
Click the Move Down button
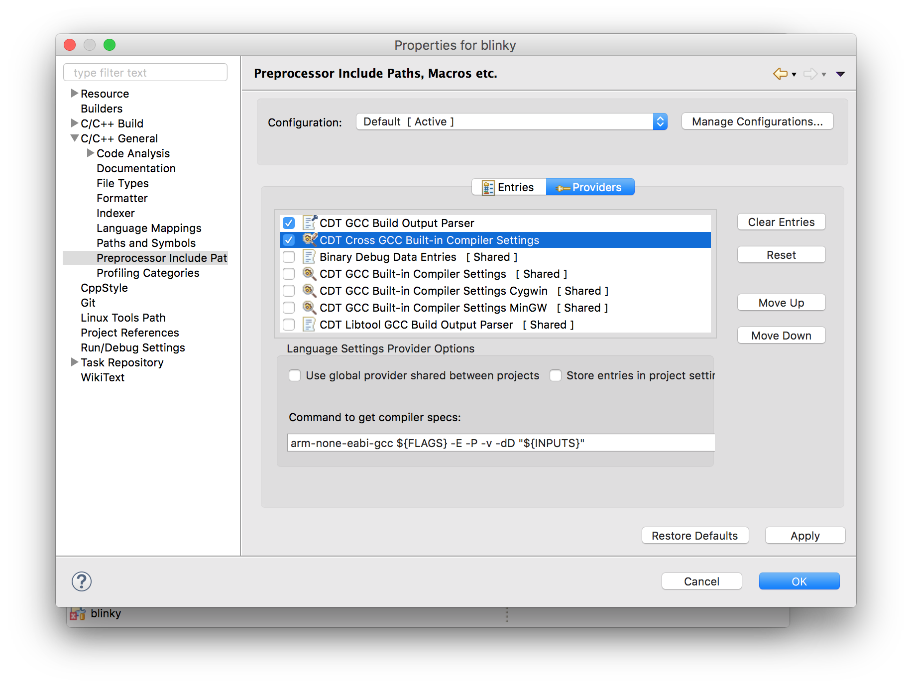pyautogui.click(x=781, y=336)
